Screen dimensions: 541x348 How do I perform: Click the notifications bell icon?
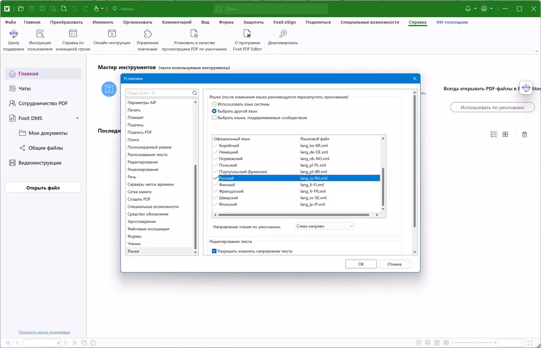(x=468, y=9)
